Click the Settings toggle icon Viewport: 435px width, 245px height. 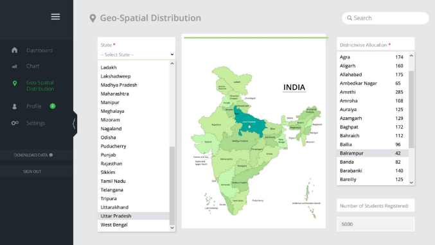[x=15, y=123]
